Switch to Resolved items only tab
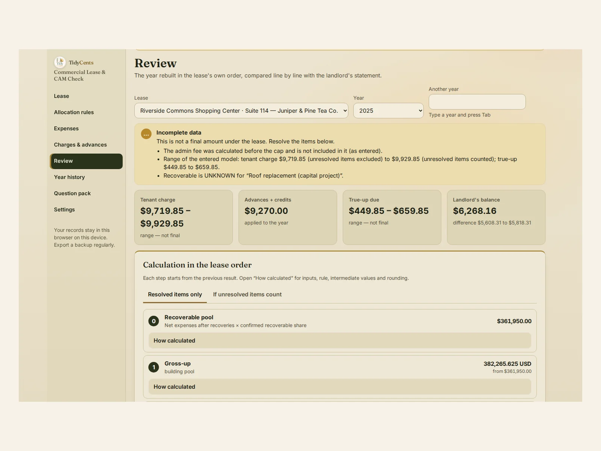601x451 pixels. (175, 295)
